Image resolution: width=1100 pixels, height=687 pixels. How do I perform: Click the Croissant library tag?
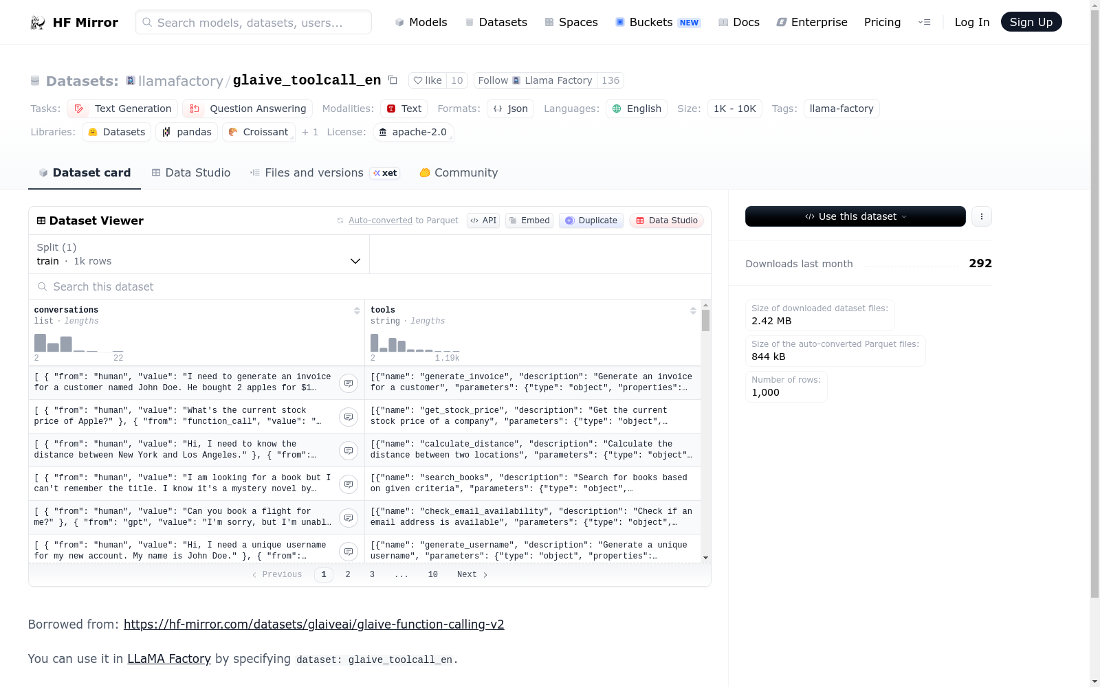(x=258, y=132)
